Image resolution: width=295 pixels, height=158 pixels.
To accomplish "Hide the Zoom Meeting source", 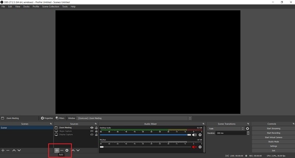I will (x=92, y=128).
